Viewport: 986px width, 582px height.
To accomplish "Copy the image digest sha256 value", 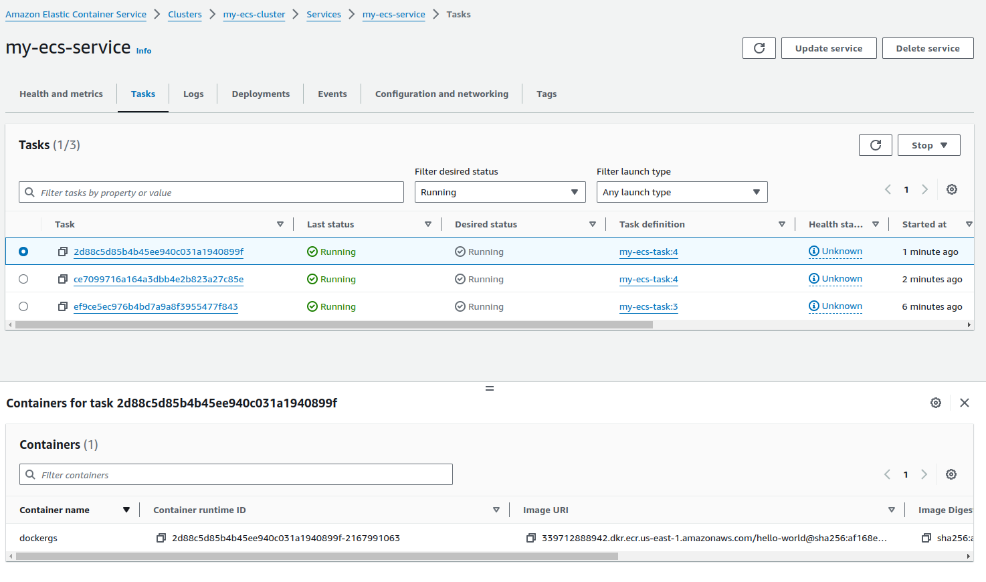I will pos(926,538).
